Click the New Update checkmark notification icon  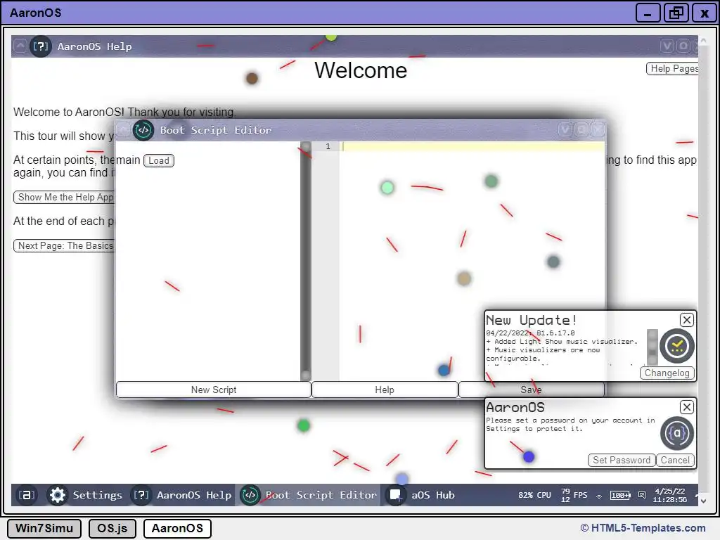(677, 346)
